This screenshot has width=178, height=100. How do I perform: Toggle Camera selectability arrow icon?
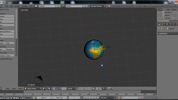176,18
